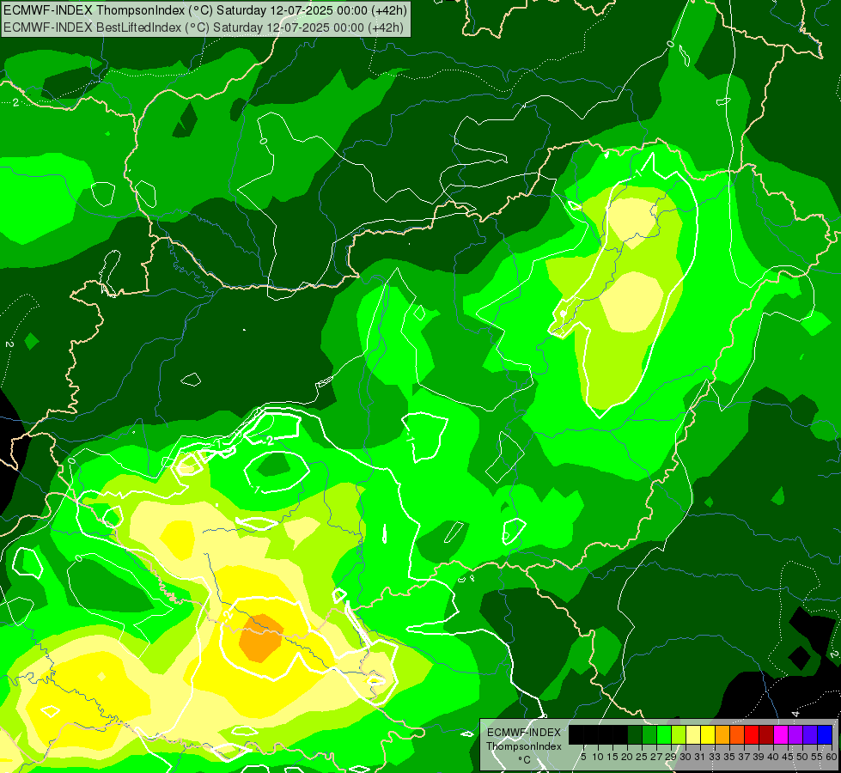
Task: Click legend tick value 30
Action: [686, 757]
